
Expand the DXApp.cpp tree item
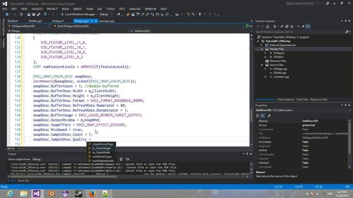click(266, 69)
